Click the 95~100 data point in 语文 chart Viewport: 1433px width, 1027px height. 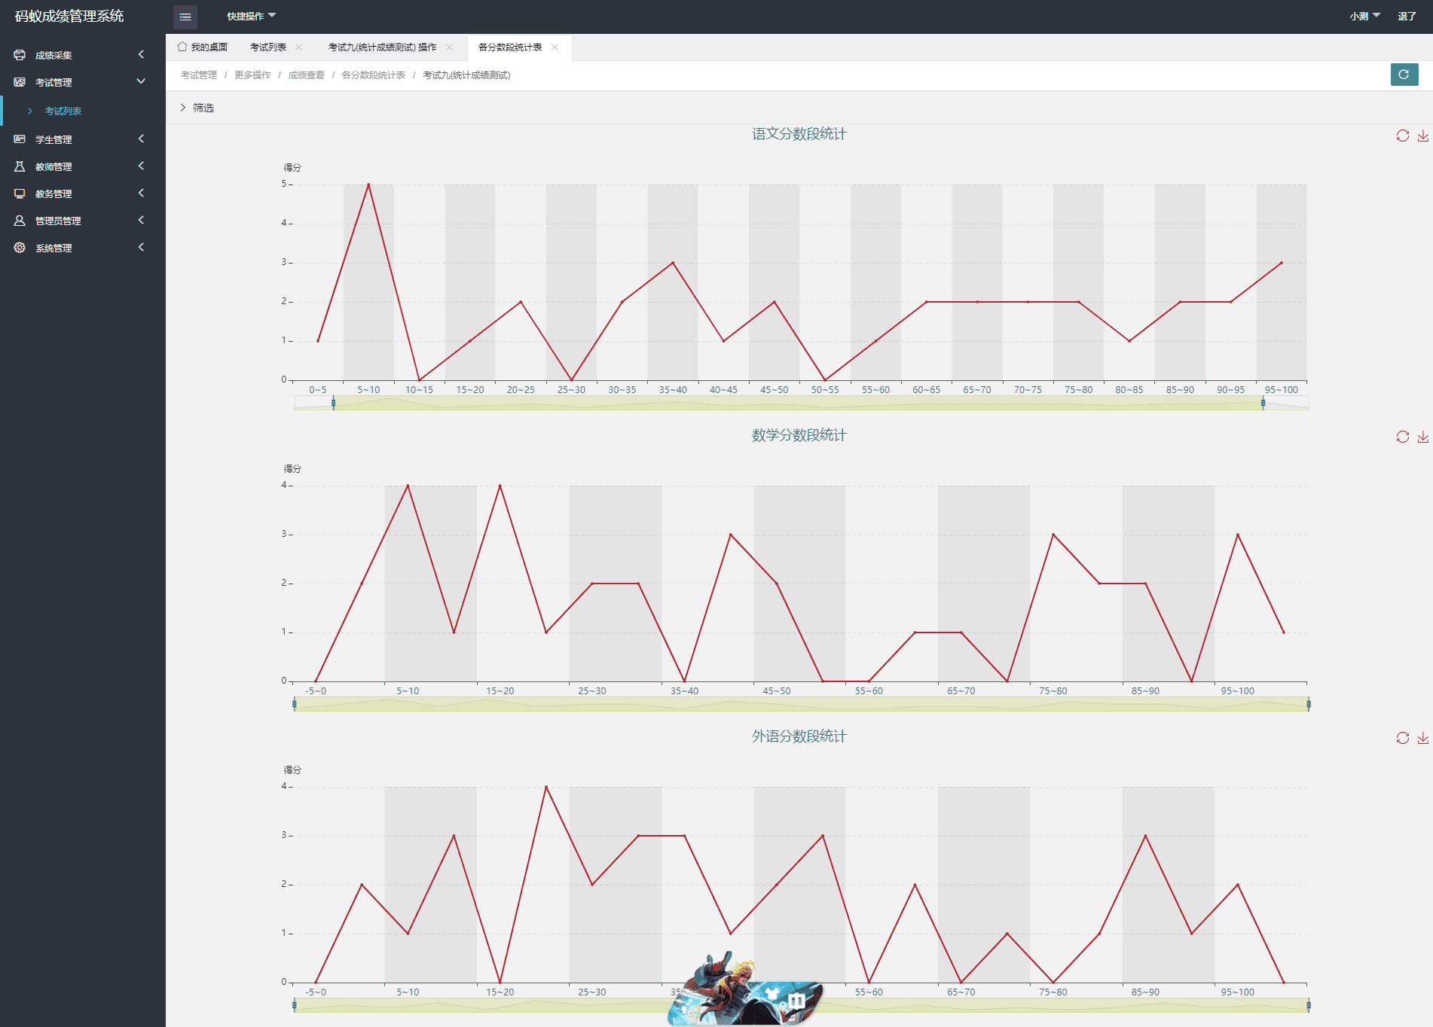[1282, 263]
